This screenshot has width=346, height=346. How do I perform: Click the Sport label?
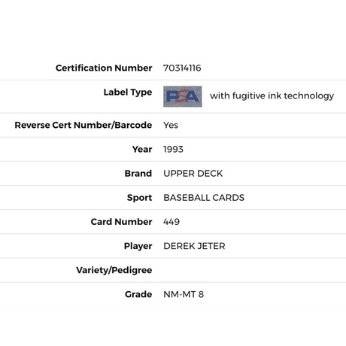coord(139,198)
